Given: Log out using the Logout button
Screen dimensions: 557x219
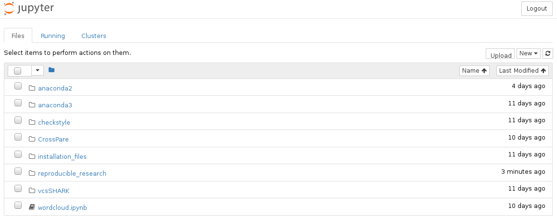Looking at the screenshot, I should click(x=537, y=9).
